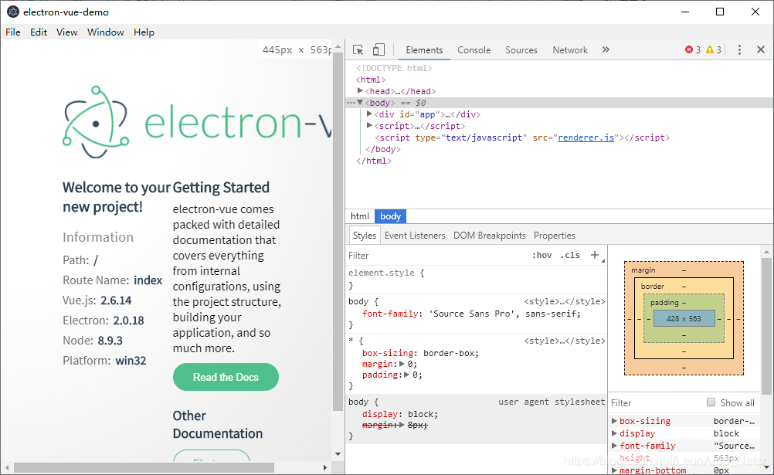Select the DOM Breakpoints sub-tab

click(490, 236)
